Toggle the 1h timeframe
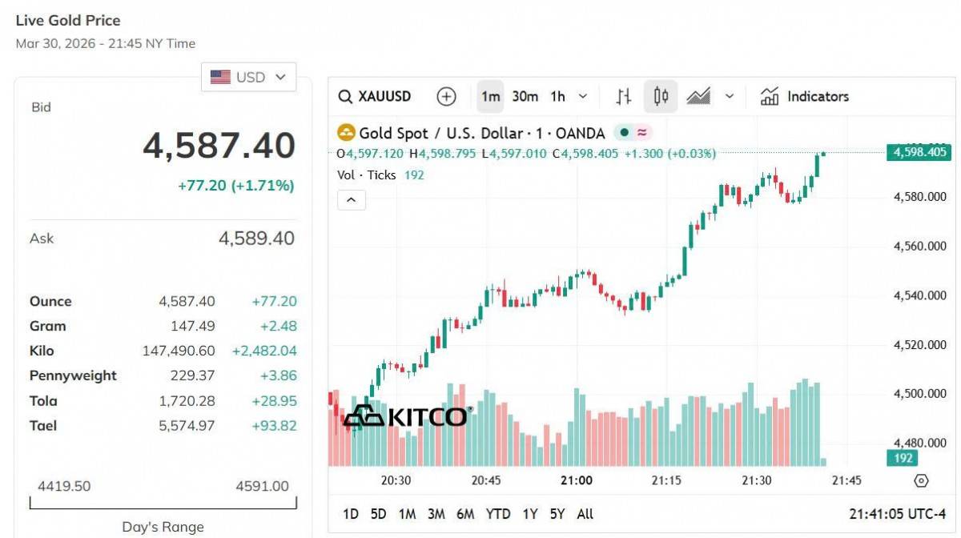The height and width of the screenshot is (538, 961). coord(557,97)
